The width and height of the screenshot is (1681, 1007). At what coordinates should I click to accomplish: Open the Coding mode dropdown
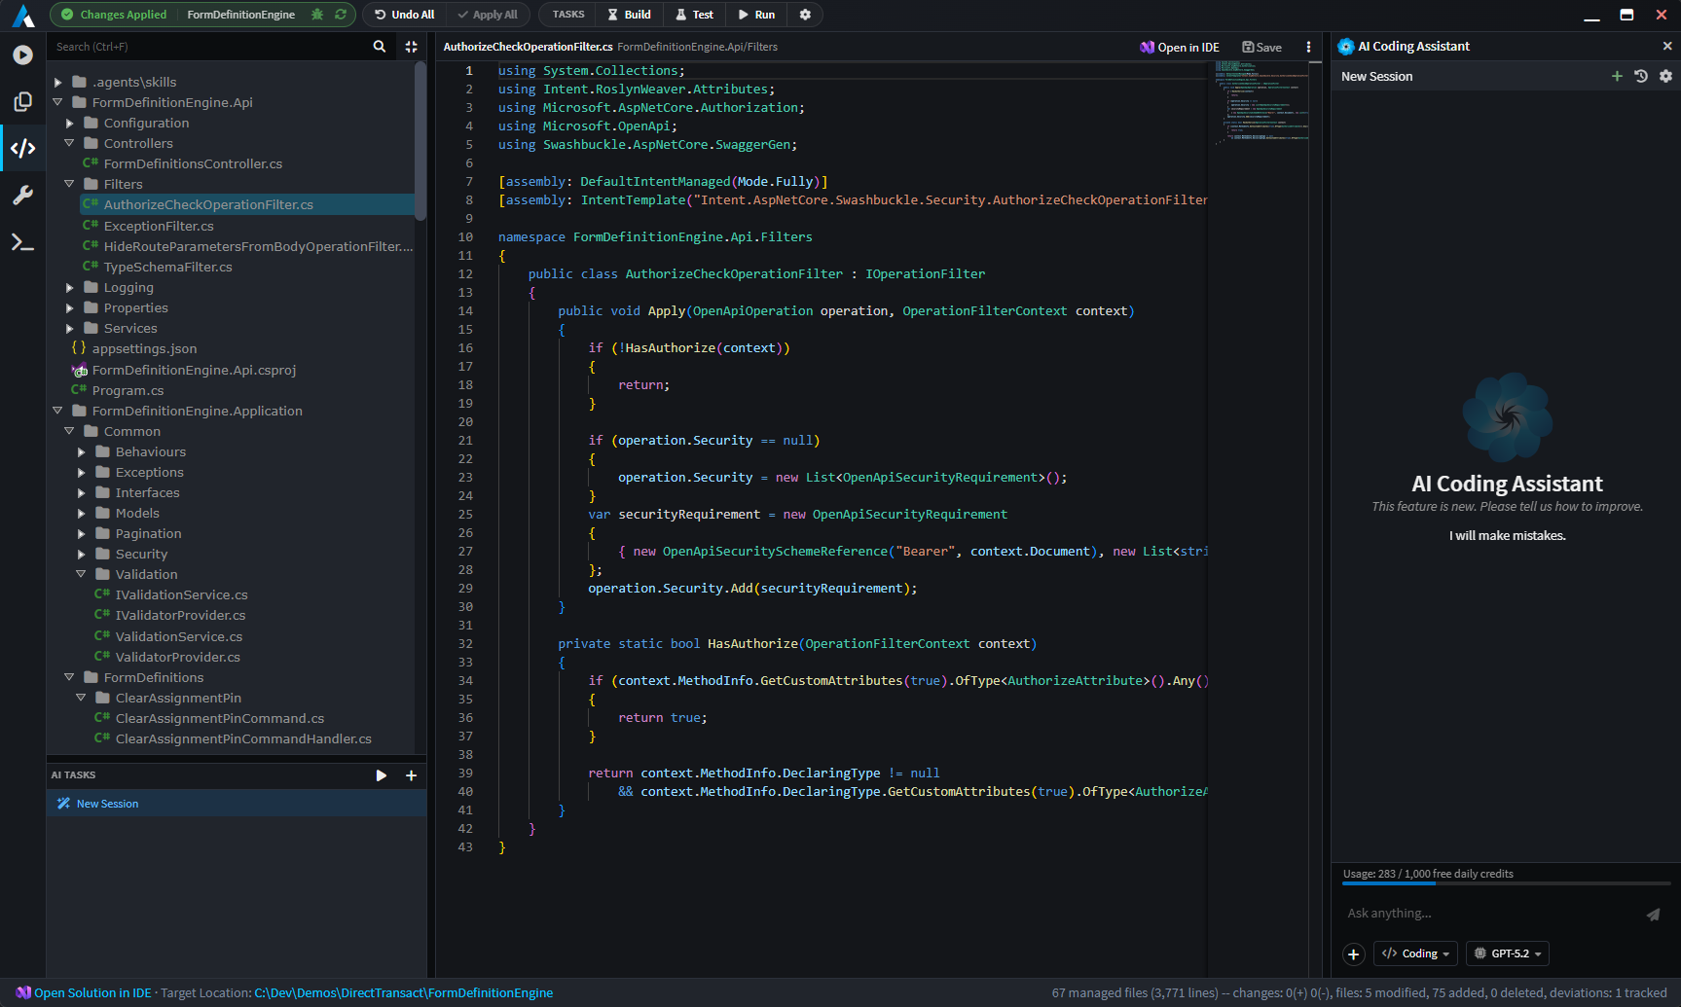[x=1415, y=953]
